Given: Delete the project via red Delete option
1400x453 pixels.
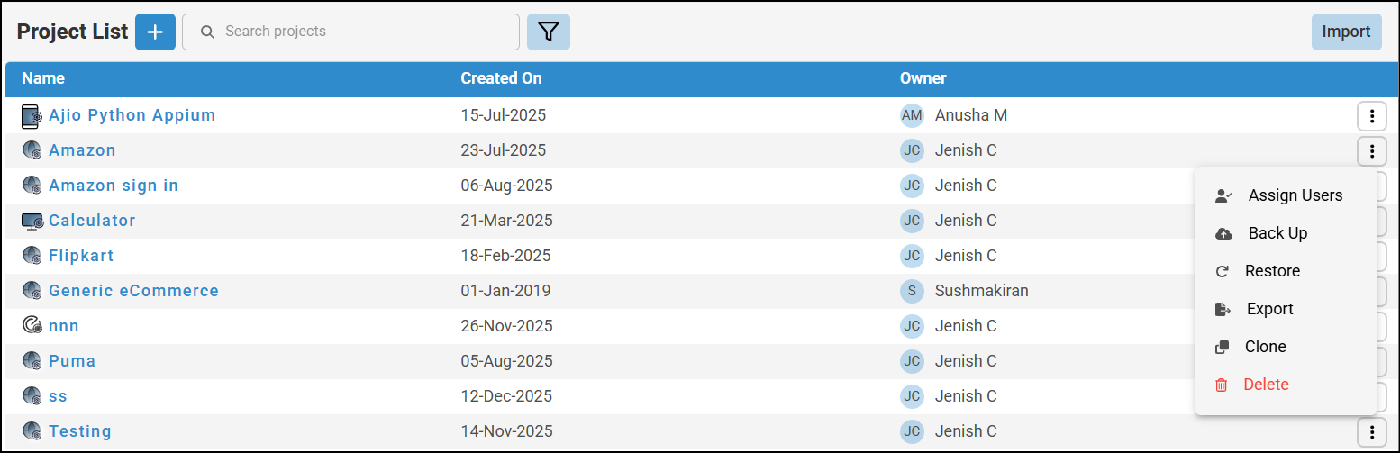Looking at the screenshot, I should 1266,385.
